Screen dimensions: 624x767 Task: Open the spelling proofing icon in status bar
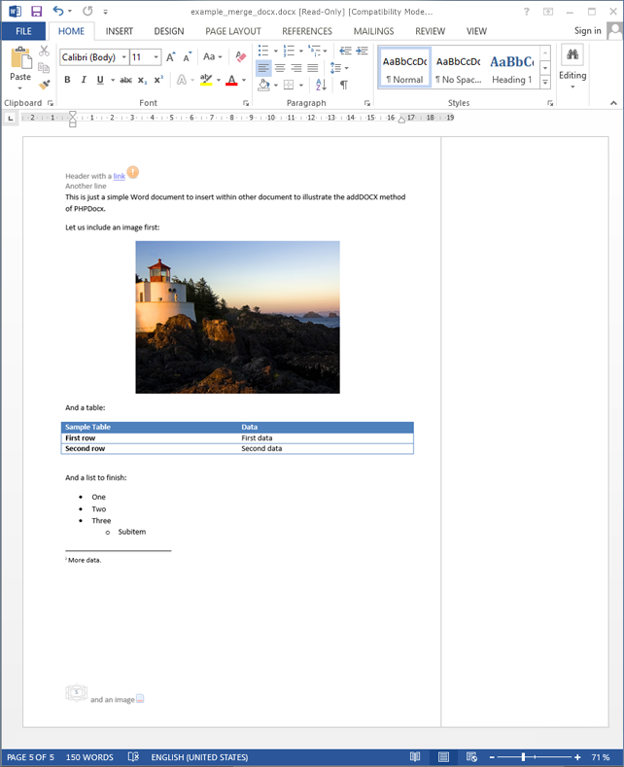click(133, 756)
